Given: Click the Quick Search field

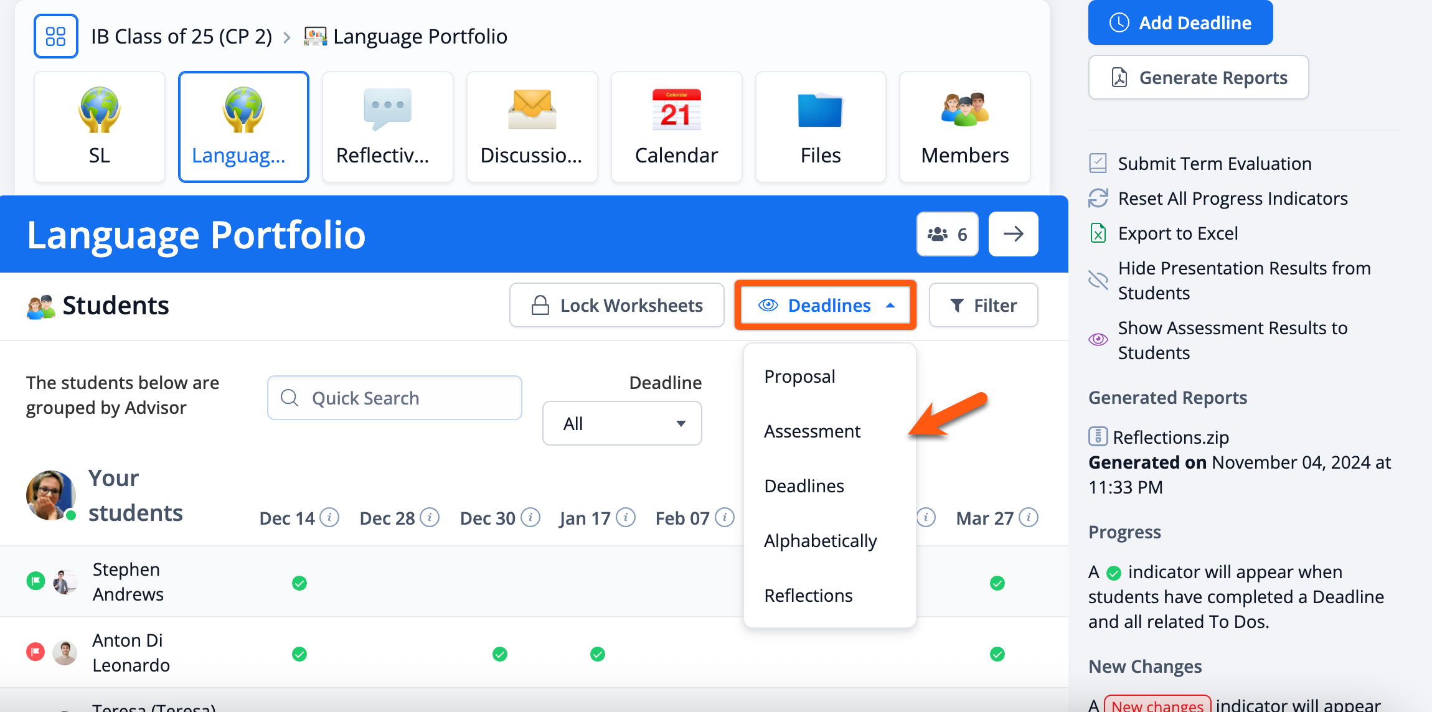Looking at the screenshot, I should point(395,398).
